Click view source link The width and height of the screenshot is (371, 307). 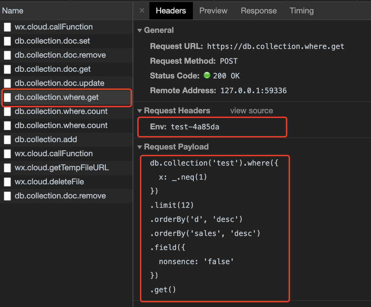click(251, 111)
